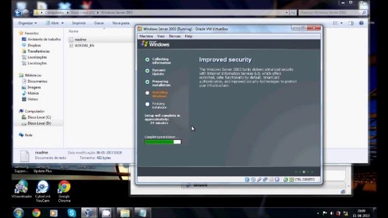Open the Machine menu in VirtualBox

coord(146,36)
